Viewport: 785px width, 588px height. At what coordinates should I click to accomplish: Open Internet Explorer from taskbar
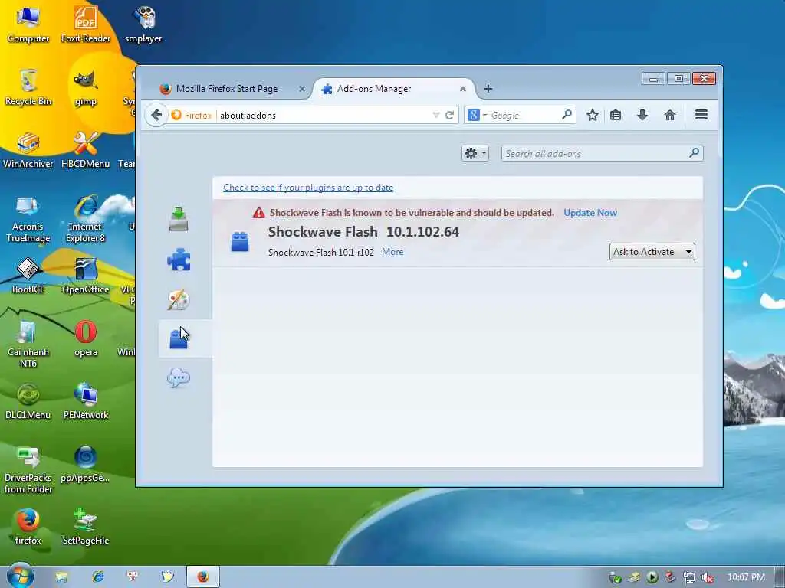pyautogui.click(x=97, y=577)
